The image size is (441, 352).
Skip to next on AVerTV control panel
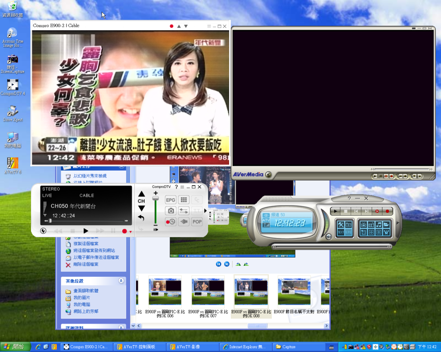[366, 211]
